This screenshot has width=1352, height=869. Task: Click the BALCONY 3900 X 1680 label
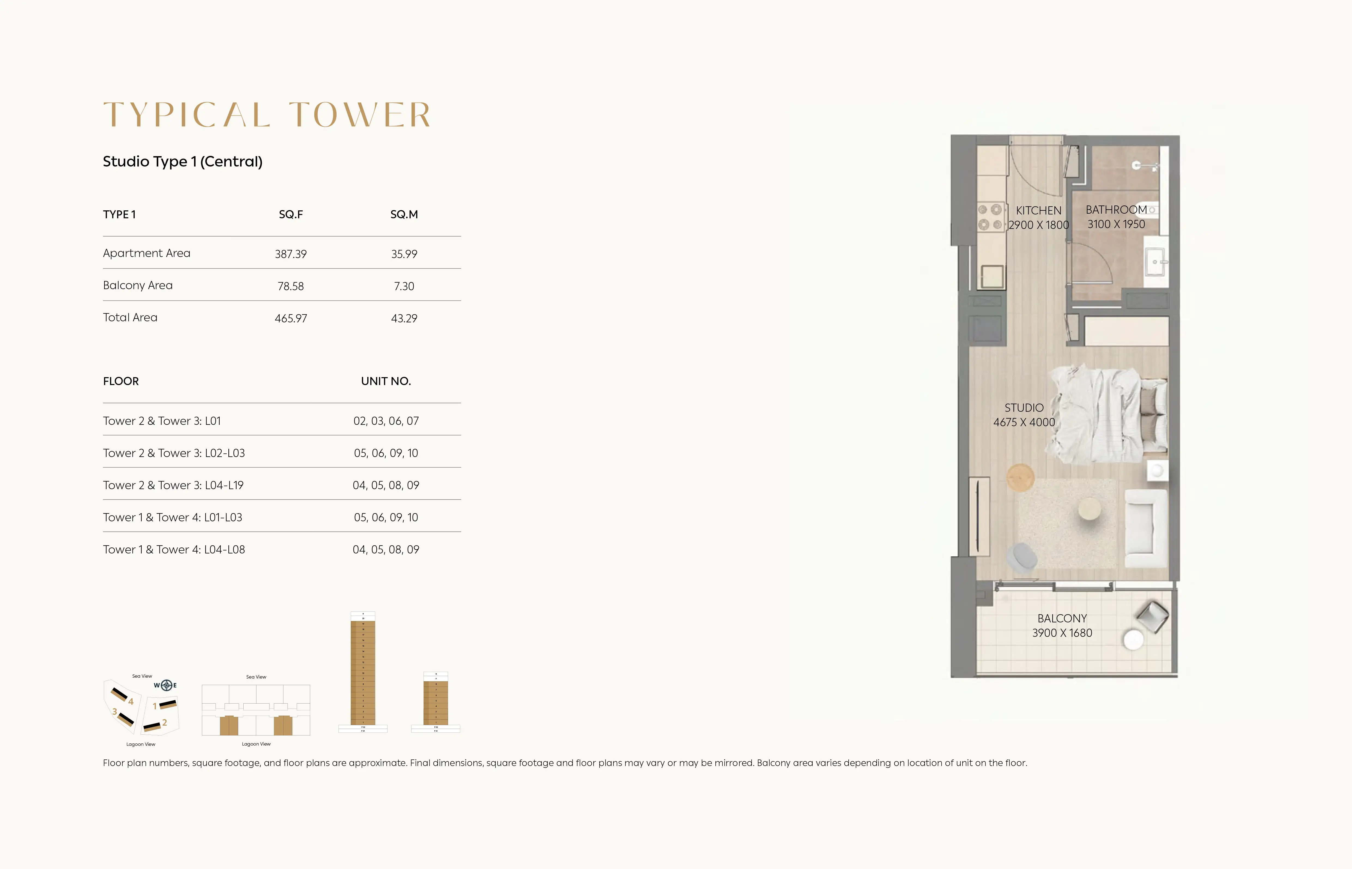click(x=1062, y=626)
